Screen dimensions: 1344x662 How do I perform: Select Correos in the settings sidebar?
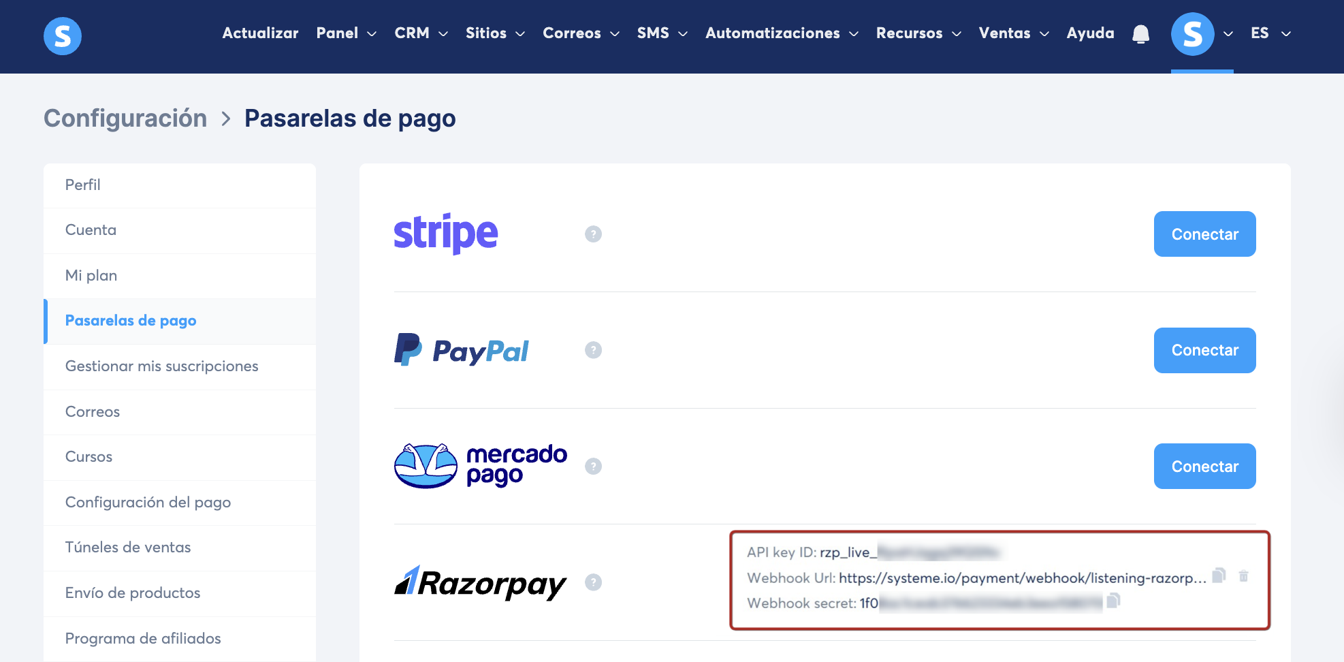pyautogui.click(x=180, y=412)
